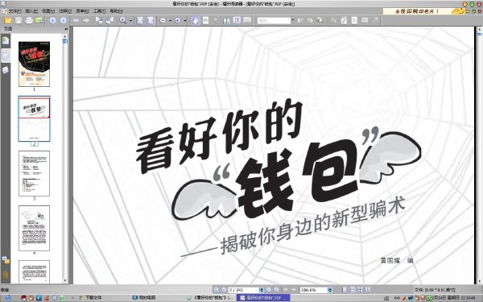Open the bookmarks side panel icon

[x=6, y=41]
